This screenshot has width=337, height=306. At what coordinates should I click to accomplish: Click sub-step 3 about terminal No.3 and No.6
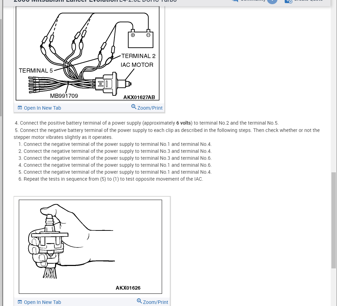pos(115,158)
